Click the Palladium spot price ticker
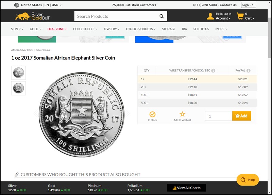This screenshot has width=272, height=195. click(138, 188)
